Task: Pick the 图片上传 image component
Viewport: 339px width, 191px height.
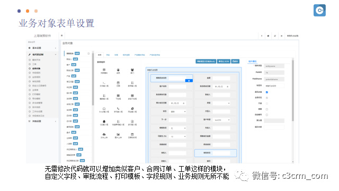Action: [x=118, y=136]
